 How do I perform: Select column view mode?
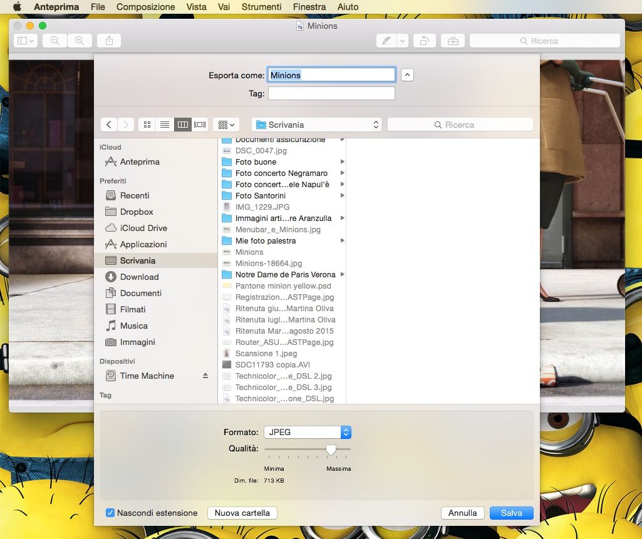[x=182, y=125]
